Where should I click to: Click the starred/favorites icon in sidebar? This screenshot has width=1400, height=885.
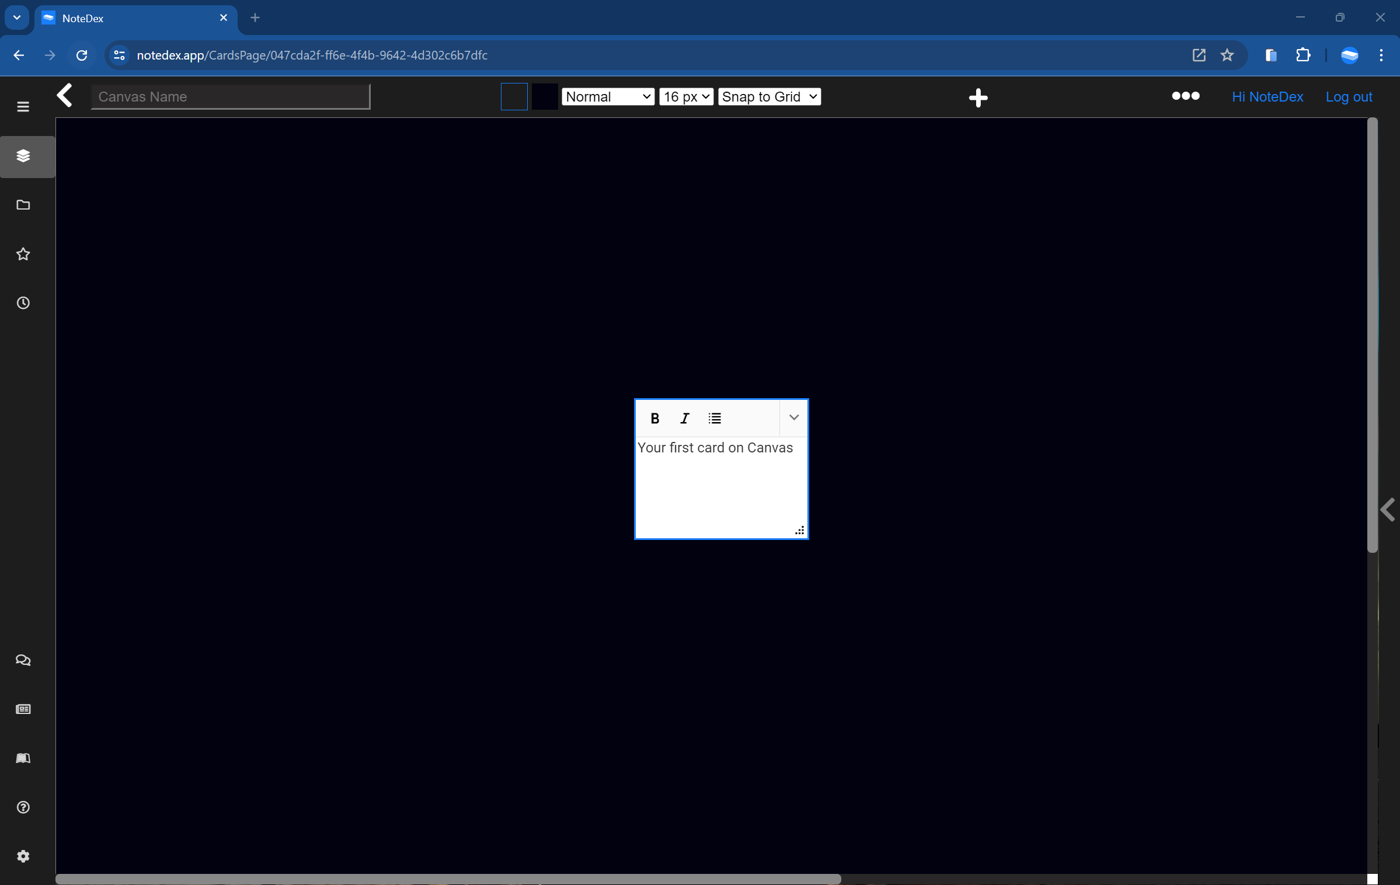(x=23, y=254)
